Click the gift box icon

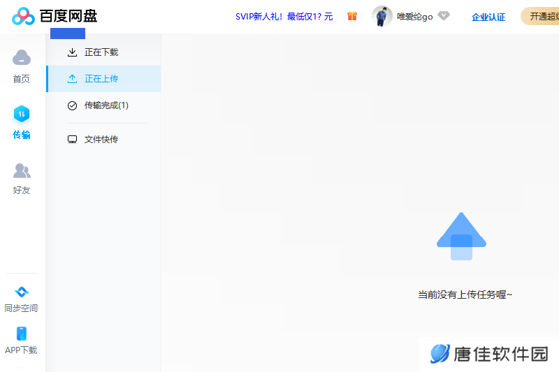[x=352, y=16]
